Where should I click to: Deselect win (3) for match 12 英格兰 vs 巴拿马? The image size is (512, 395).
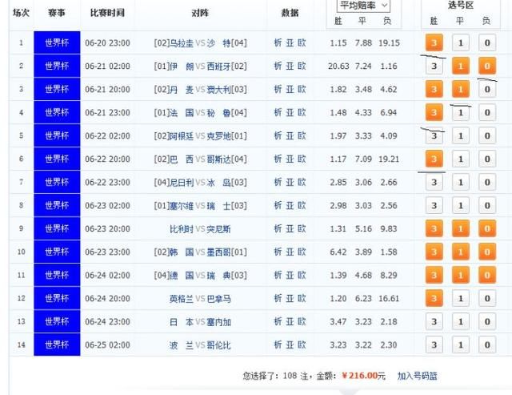pyautogui.click(x=434, y=299)
